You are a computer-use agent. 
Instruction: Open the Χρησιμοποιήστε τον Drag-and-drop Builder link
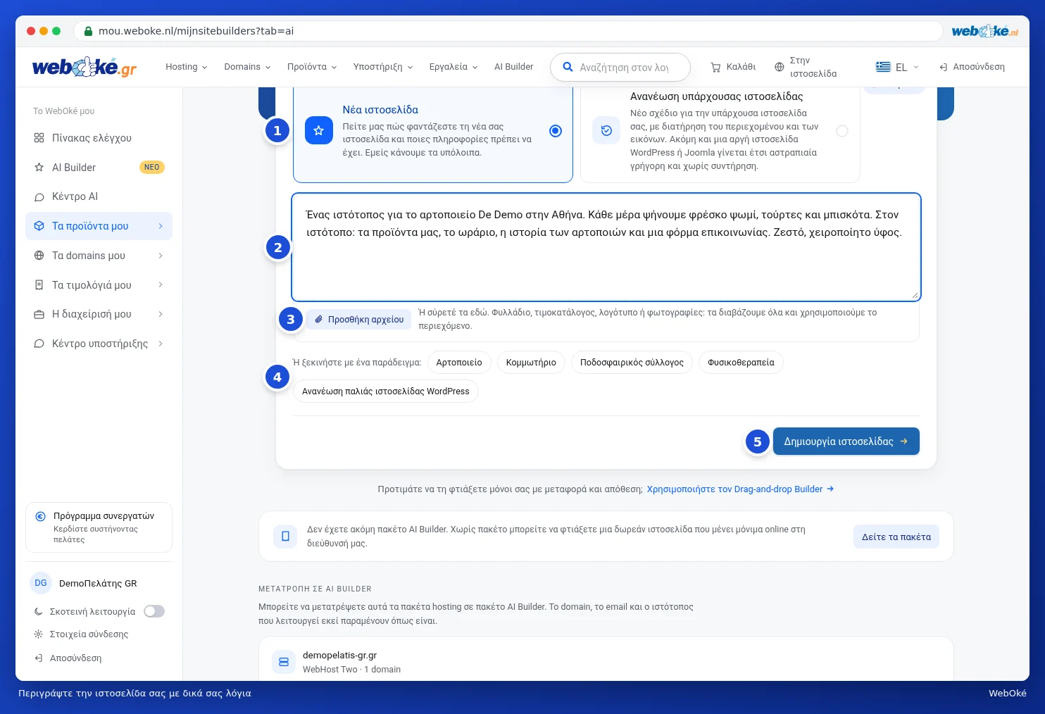tap(740, 489)
